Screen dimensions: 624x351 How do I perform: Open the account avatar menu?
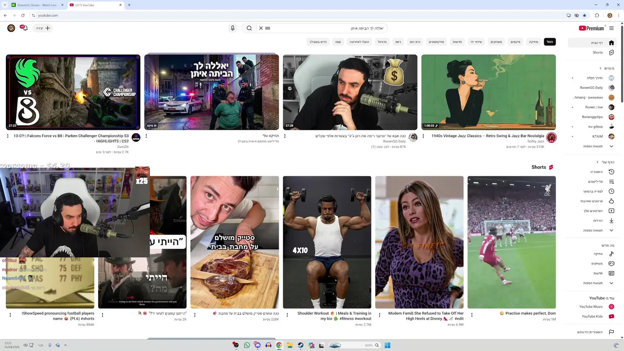(x=11, y=28)
